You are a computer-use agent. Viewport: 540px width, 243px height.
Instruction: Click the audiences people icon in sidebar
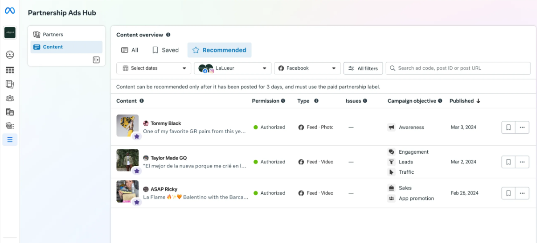point(10,98)
